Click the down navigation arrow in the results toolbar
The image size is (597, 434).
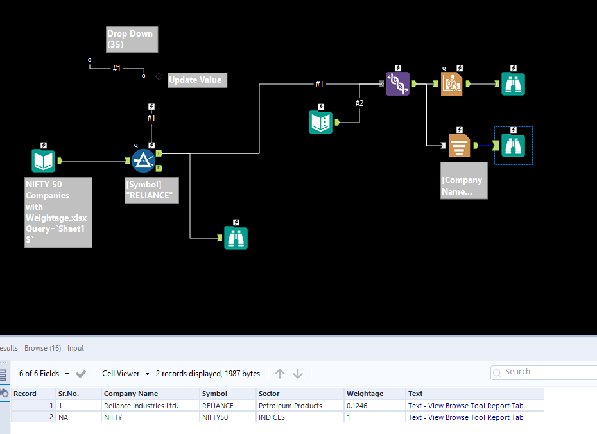(x=297, y=373)
